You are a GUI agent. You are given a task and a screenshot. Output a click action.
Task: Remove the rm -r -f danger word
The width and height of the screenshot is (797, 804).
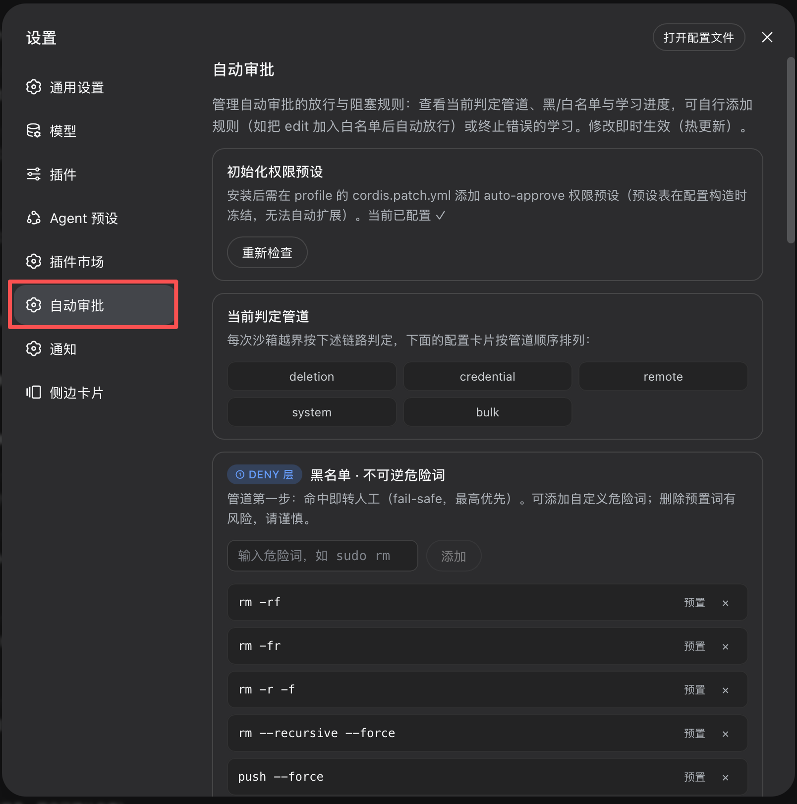[x=726, y=690]
